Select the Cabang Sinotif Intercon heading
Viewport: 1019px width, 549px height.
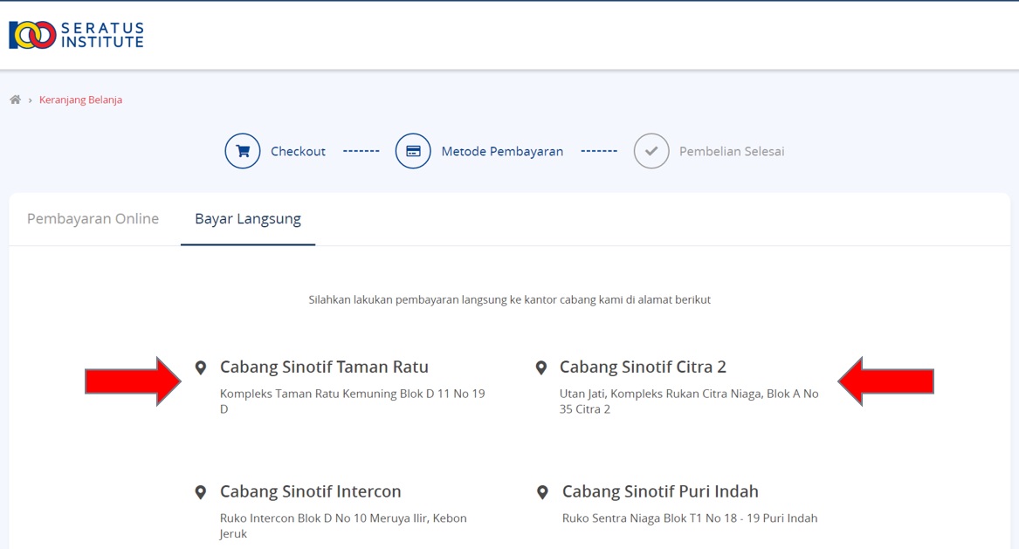310,491
